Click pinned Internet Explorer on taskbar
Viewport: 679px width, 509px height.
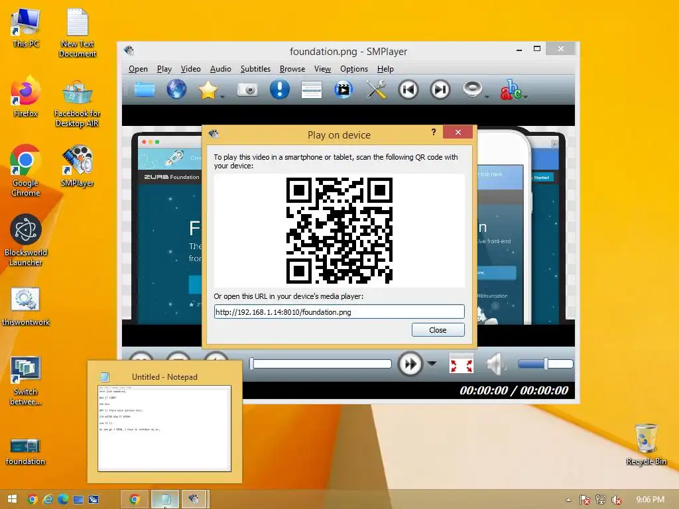pyautogui.click(x=48, y=500)
